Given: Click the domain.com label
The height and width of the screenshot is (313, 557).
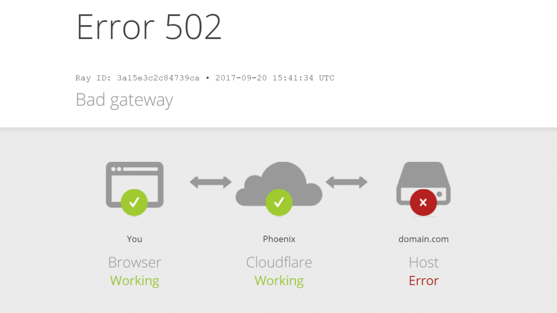Looking at the screenshot, I should click(x=423, y=239).
